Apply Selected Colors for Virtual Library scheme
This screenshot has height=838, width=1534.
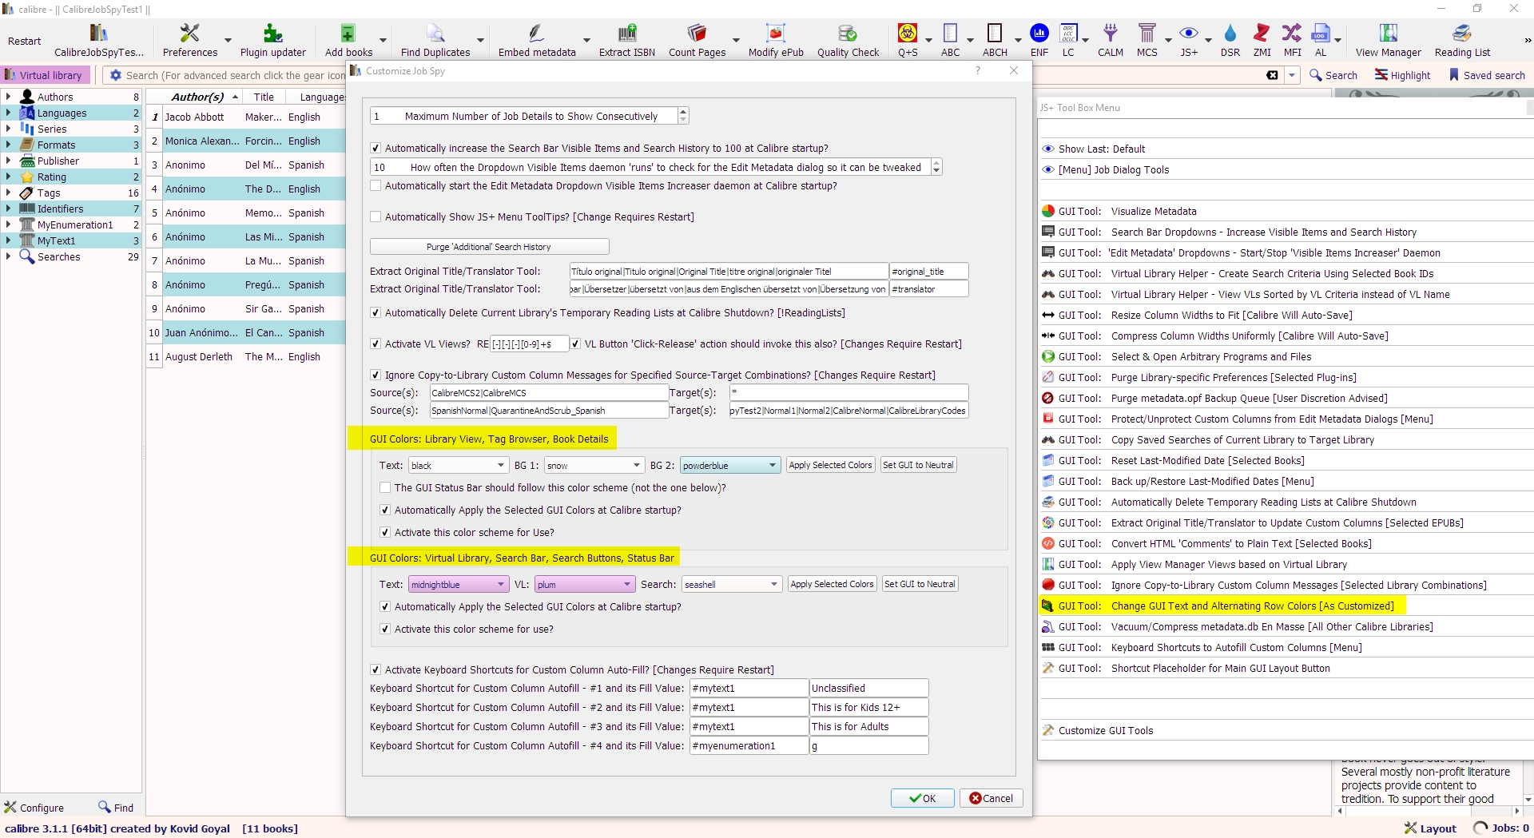[x=832, y=584]
